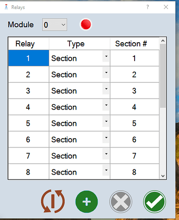The width and height of the screenshot is (179, 220).
Task: Click the table scrollbar up arrow
Action: point(163,41)
